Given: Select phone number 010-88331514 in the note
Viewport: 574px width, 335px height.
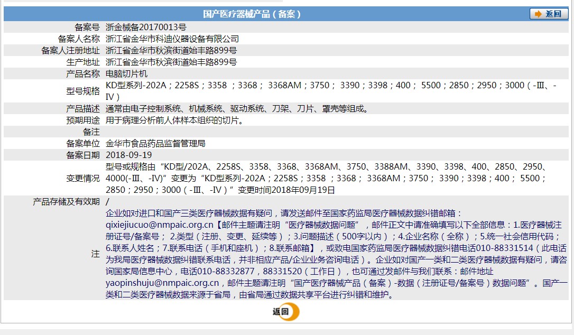Looking at the screenshot, I should [x=504, y=248].
